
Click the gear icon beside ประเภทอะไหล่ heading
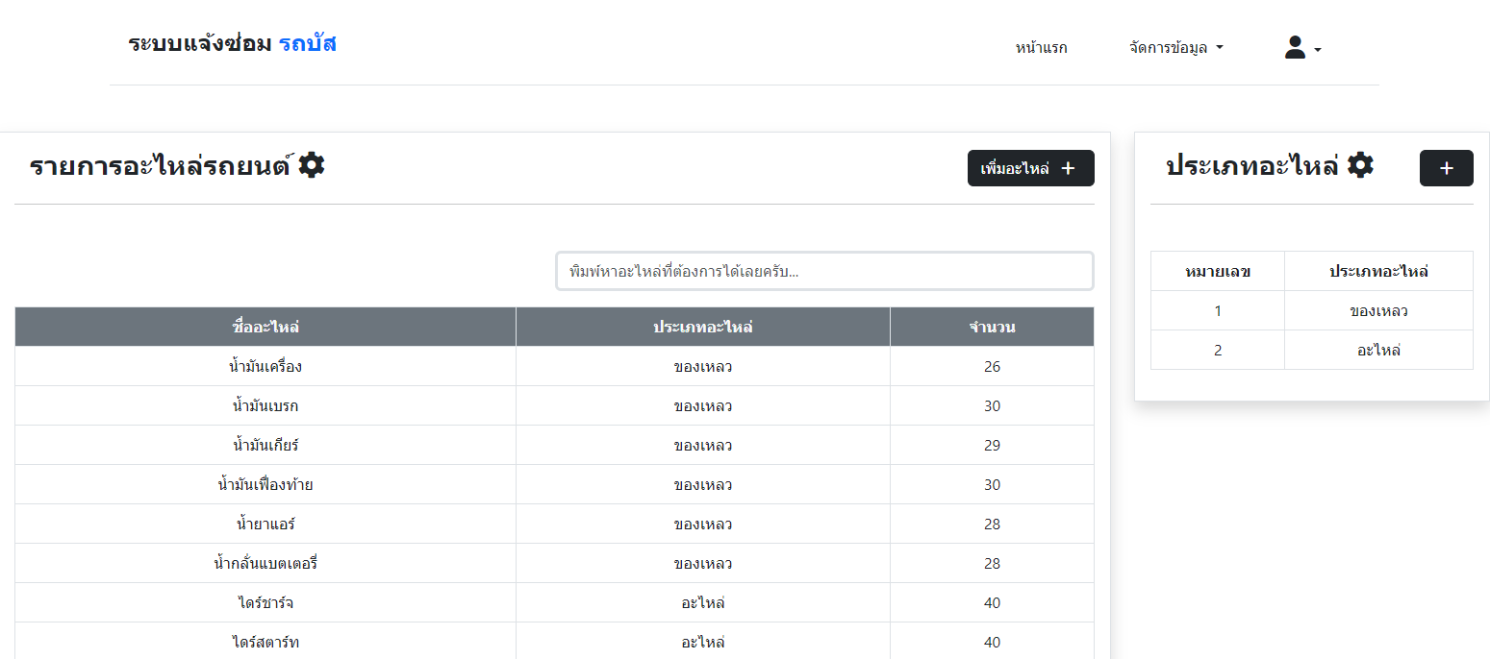pyautogui.click(x=1360, y=165)
